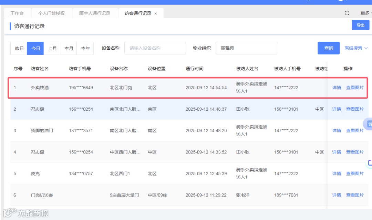This screenshot has width=372, height=220.
Task: Click phone number 134****0757
Action: pyautogui.click(x=81, y=174)
